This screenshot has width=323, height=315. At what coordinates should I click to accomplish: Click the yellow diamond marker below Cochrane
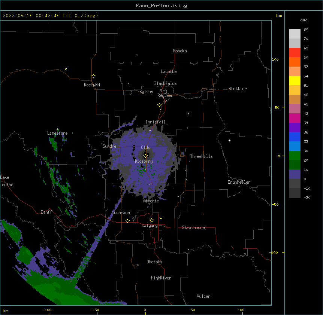[x=127, y=221]
